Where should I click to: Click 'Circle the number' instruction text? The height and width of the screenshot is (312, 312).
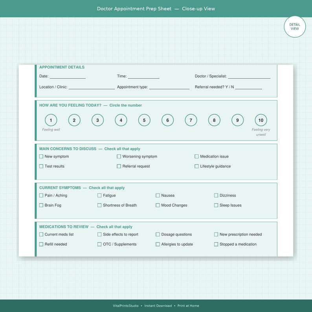click(x=126, y=105)
